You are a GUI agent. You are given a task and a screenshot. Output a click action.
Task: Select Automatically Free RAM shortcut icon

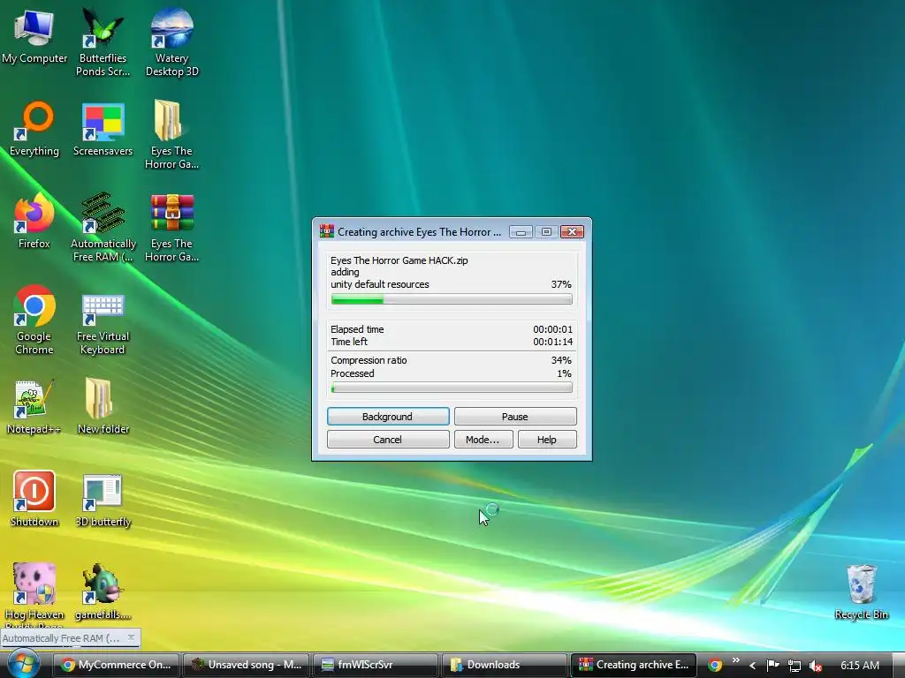[103, 227]
